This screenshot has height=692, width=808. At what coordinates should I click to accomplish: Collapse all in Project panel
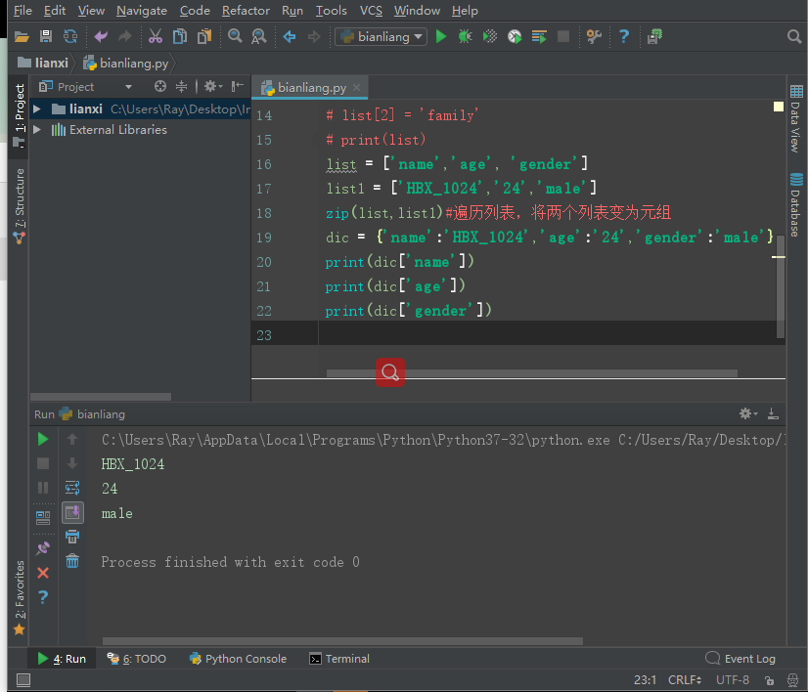(x=181, y=86)
